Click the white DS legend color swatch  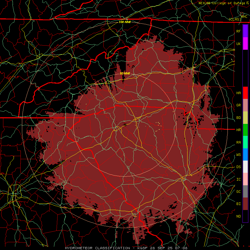(245, 167)
